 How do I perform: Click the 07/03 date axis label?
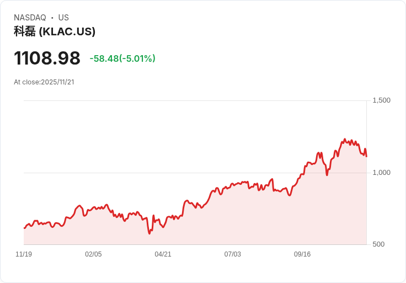(233, 254)
